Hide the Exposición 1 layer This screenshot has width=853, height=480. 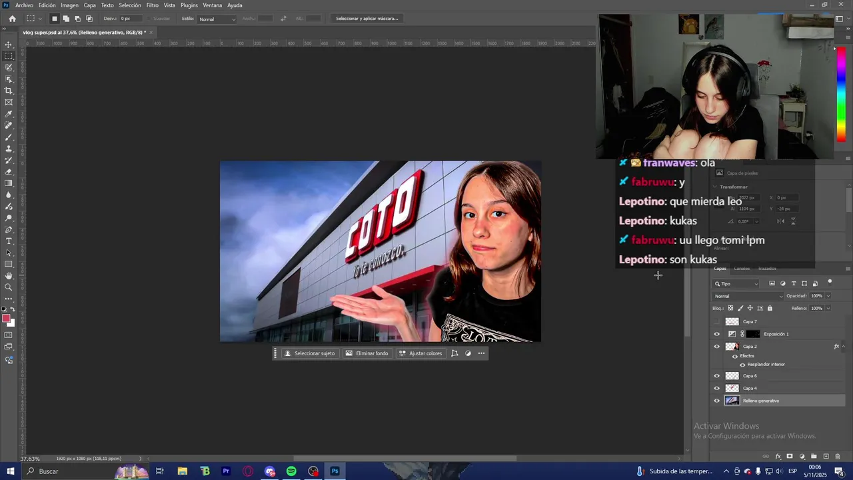click(x=717, y=334)
